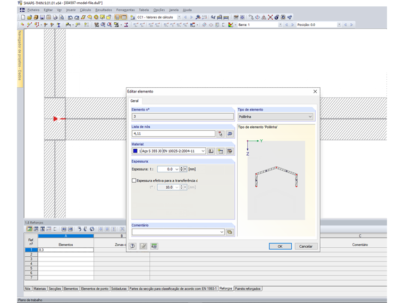Click next arrow beside Barra dropdown
Viewport: 404px width, 303px height.
click(292, 25)
